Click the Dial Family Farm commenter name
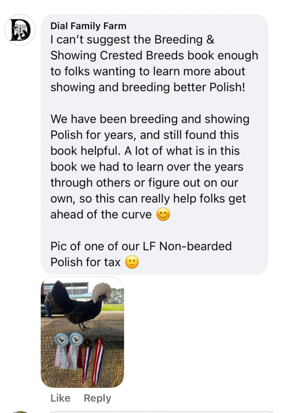The image size is (283, 413). click(x=89, y=26)
